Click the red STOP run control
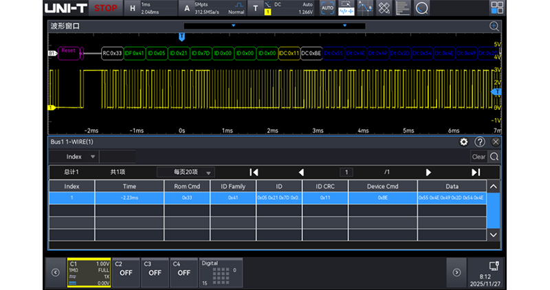The height and width of the screenshot is (290, 550). 106,8
